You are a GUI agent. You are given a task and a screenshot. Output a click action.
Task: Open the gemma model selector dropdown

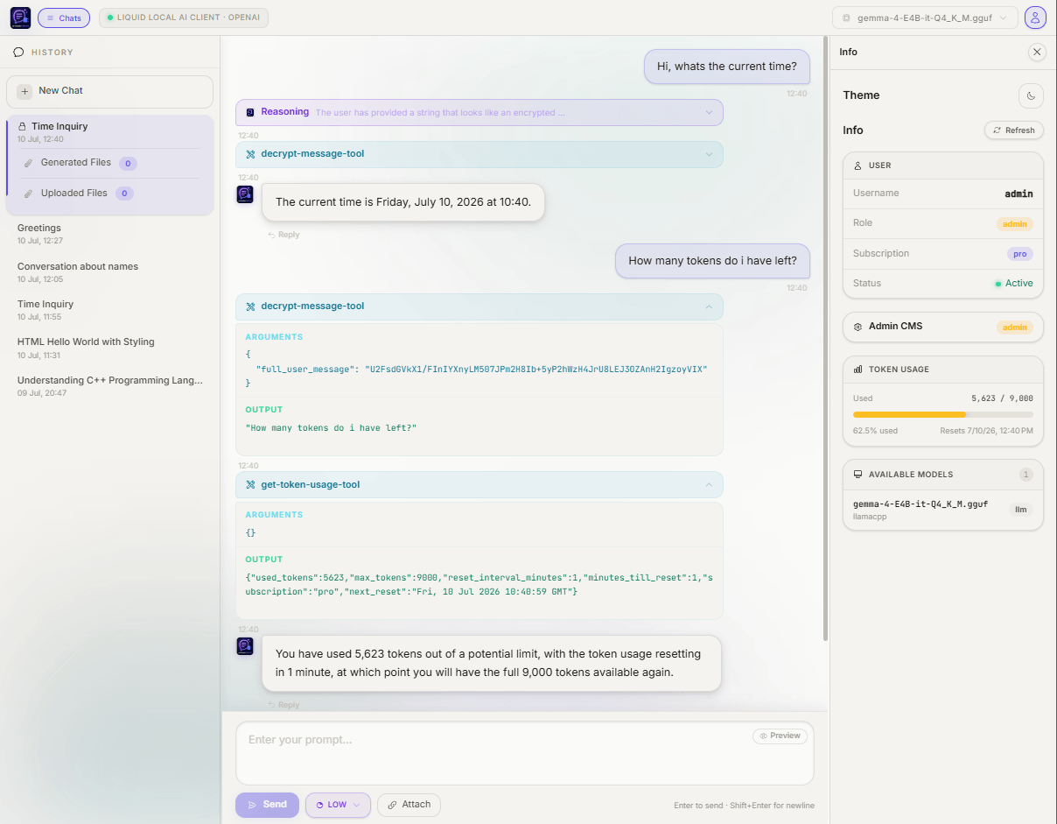pyautogui.click(x=925, y=18)
